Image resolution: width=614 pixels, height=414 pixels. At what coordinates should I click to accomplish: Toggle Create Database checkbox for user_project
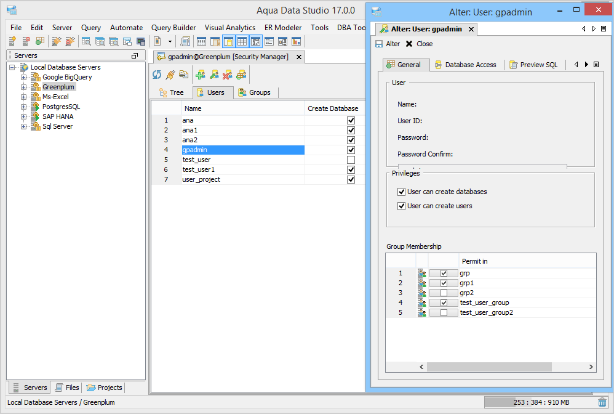coord(351,179)
